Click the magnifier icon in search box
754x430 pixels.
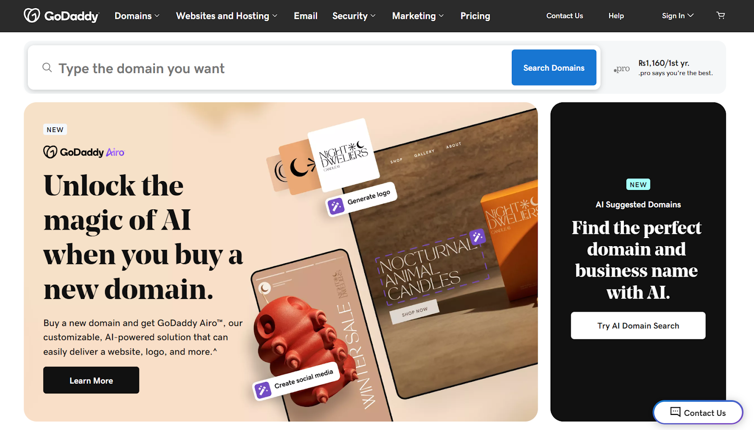coord(47,67)
